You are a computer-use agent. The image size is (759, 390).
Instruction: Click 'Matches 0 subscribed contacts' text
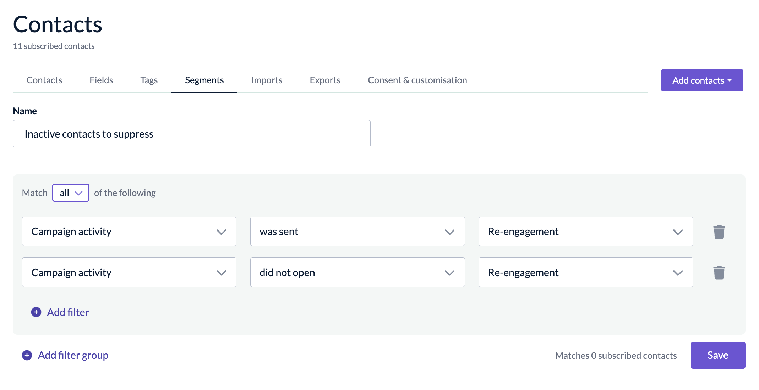[616, 356]
